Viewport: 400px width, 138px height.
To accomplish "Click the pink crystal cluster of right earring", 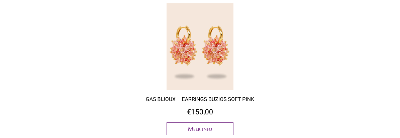I will pyautogui.click(x=216, y=52).
